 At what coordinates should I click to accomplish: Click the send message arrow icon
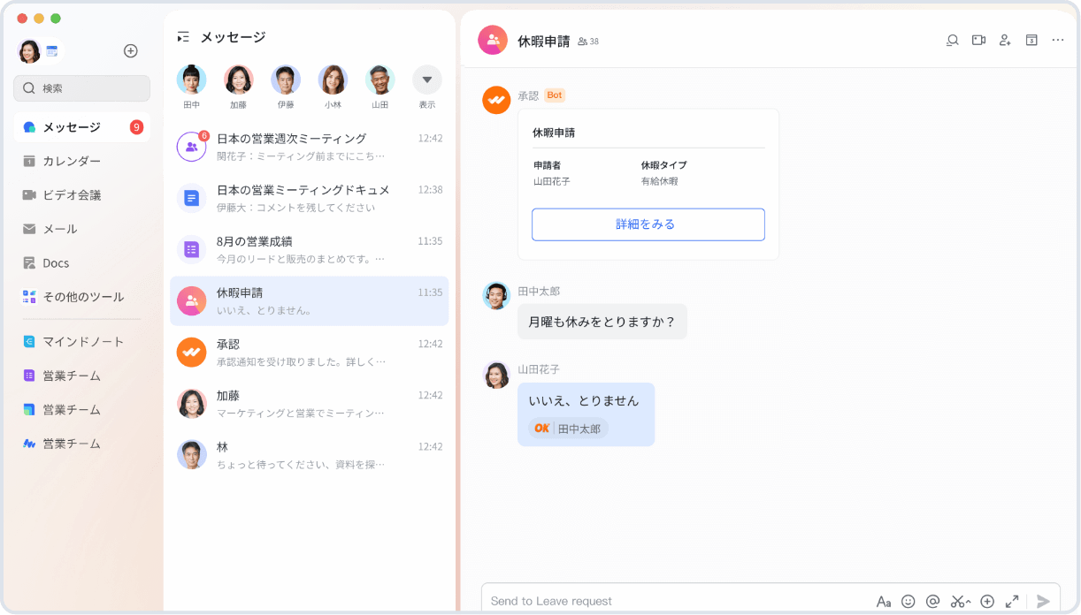tap(1044, 601)
